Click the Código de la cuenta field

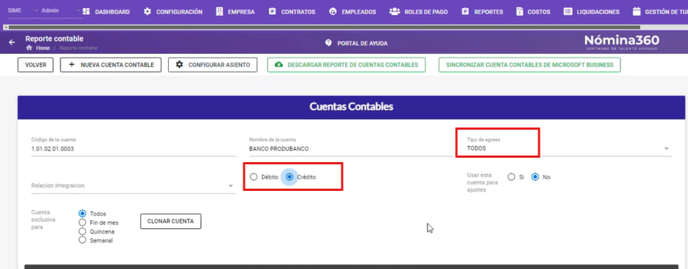(x=133, y=148)
